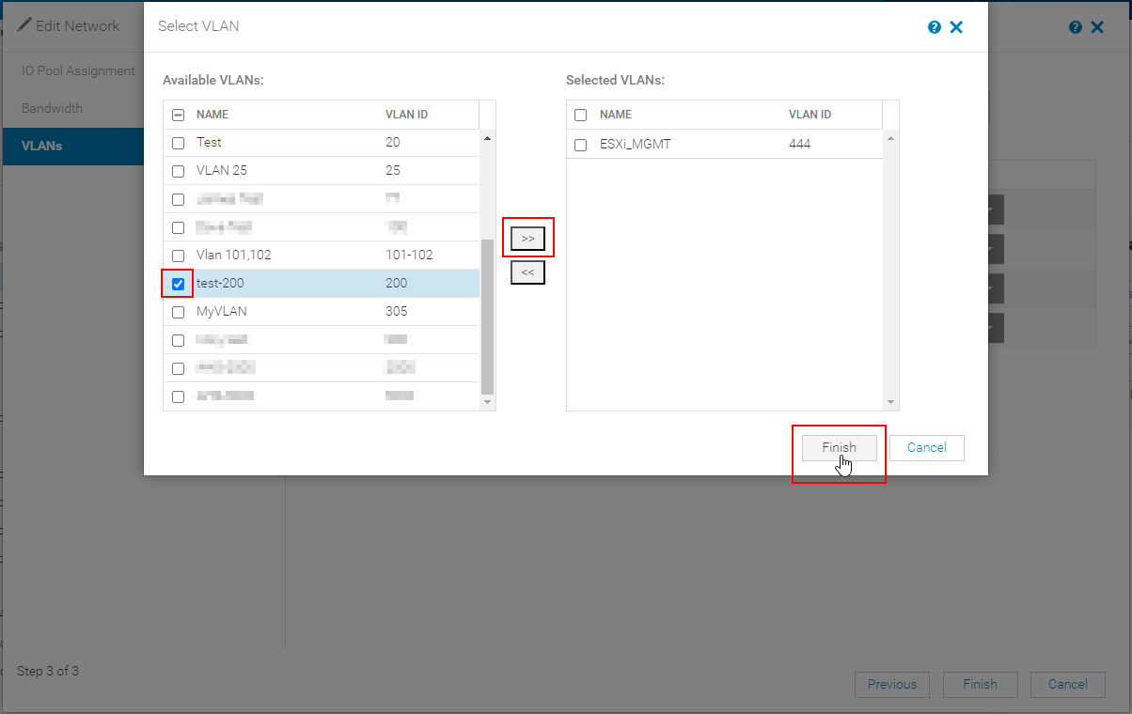Toggle select-all checkbox in Available VLANs header
The height and width of the screenshot is (714, 1132).
[178, 113]
